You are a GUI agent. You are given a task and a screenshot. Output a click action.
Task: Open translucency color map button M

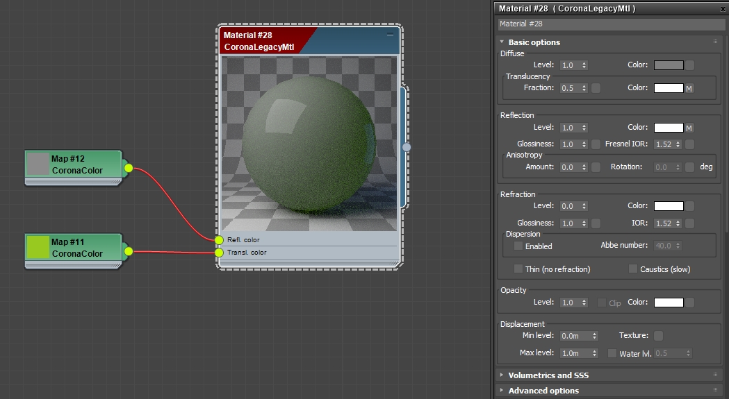689,88
